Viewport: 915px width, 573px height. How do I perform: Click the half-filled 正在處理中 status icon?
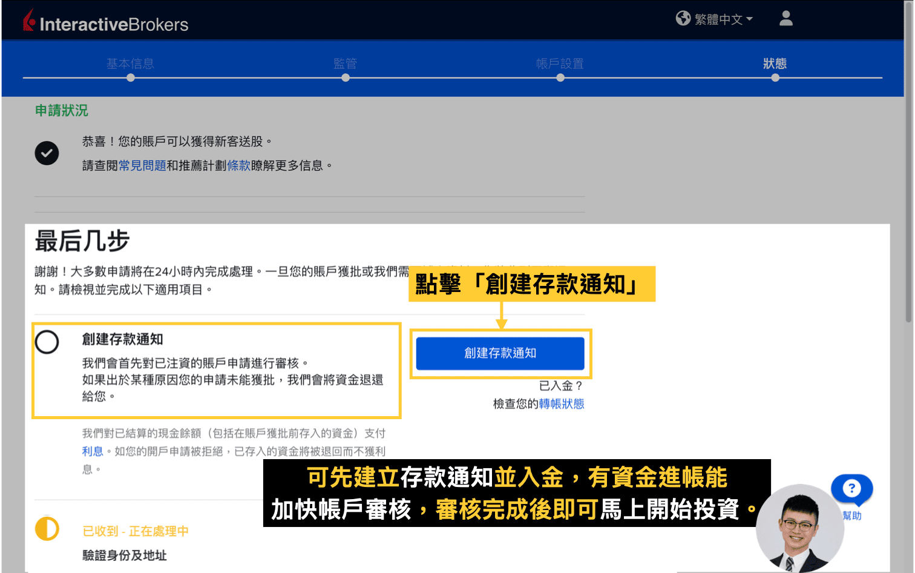(47, 529)
